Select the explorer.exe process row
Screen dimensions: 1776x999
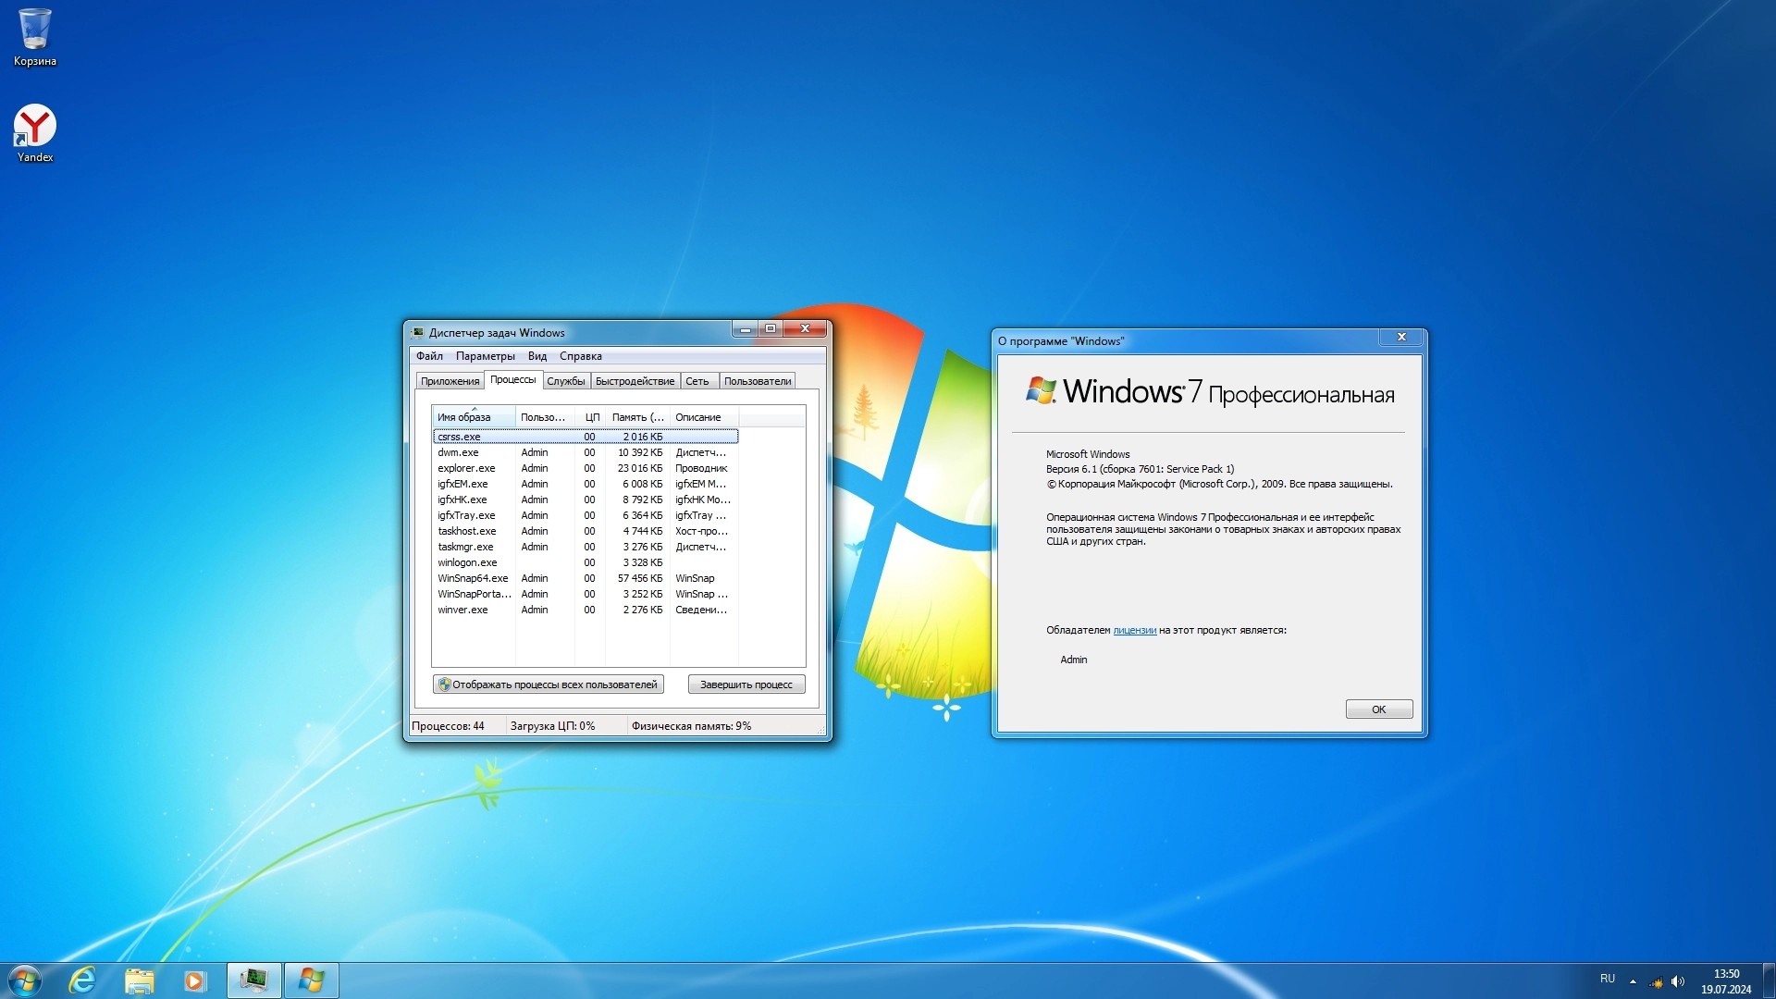467,468
